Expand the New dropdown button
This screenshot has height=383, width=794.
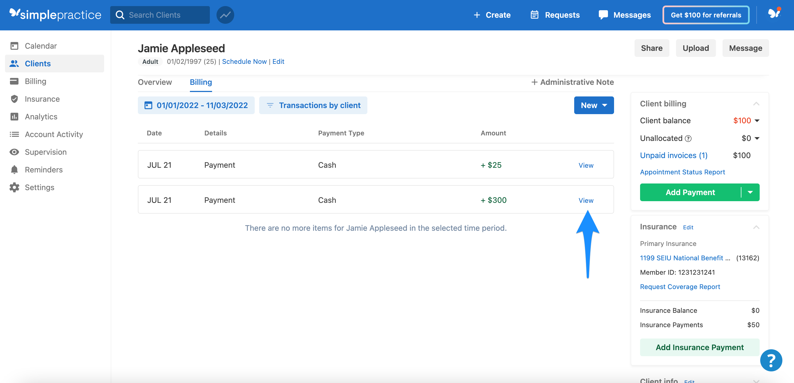tap(594, 105)
